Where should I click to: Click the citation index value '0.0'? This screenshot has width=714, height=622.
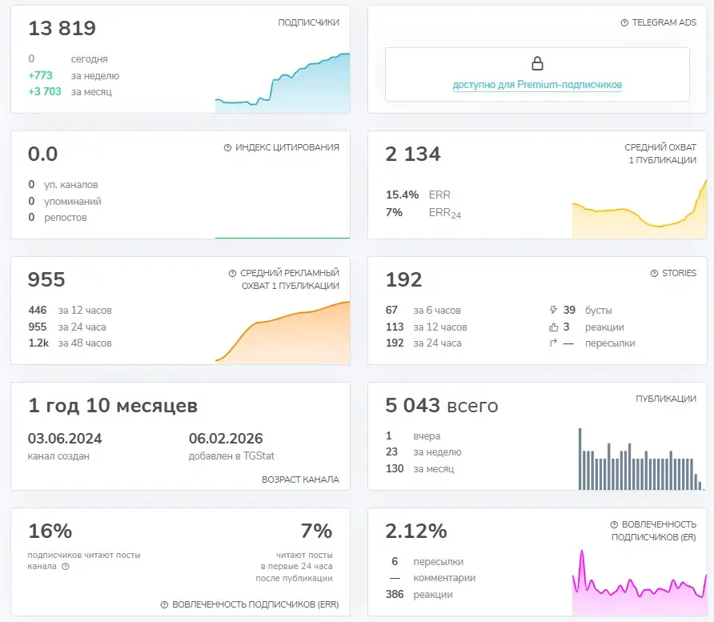point(42,154)
